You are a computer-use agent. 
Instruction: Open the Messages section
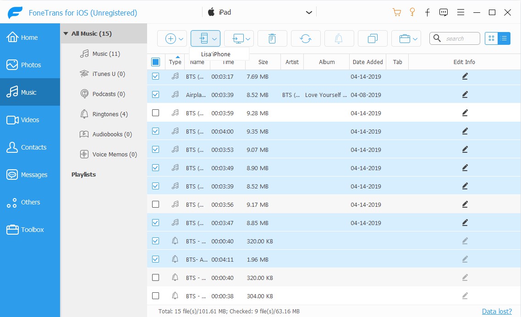[x=30, y=175]
